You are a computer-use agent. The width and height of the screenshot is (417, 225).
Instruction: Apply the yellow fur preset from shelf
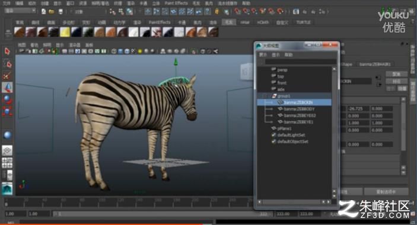[65, 32]
